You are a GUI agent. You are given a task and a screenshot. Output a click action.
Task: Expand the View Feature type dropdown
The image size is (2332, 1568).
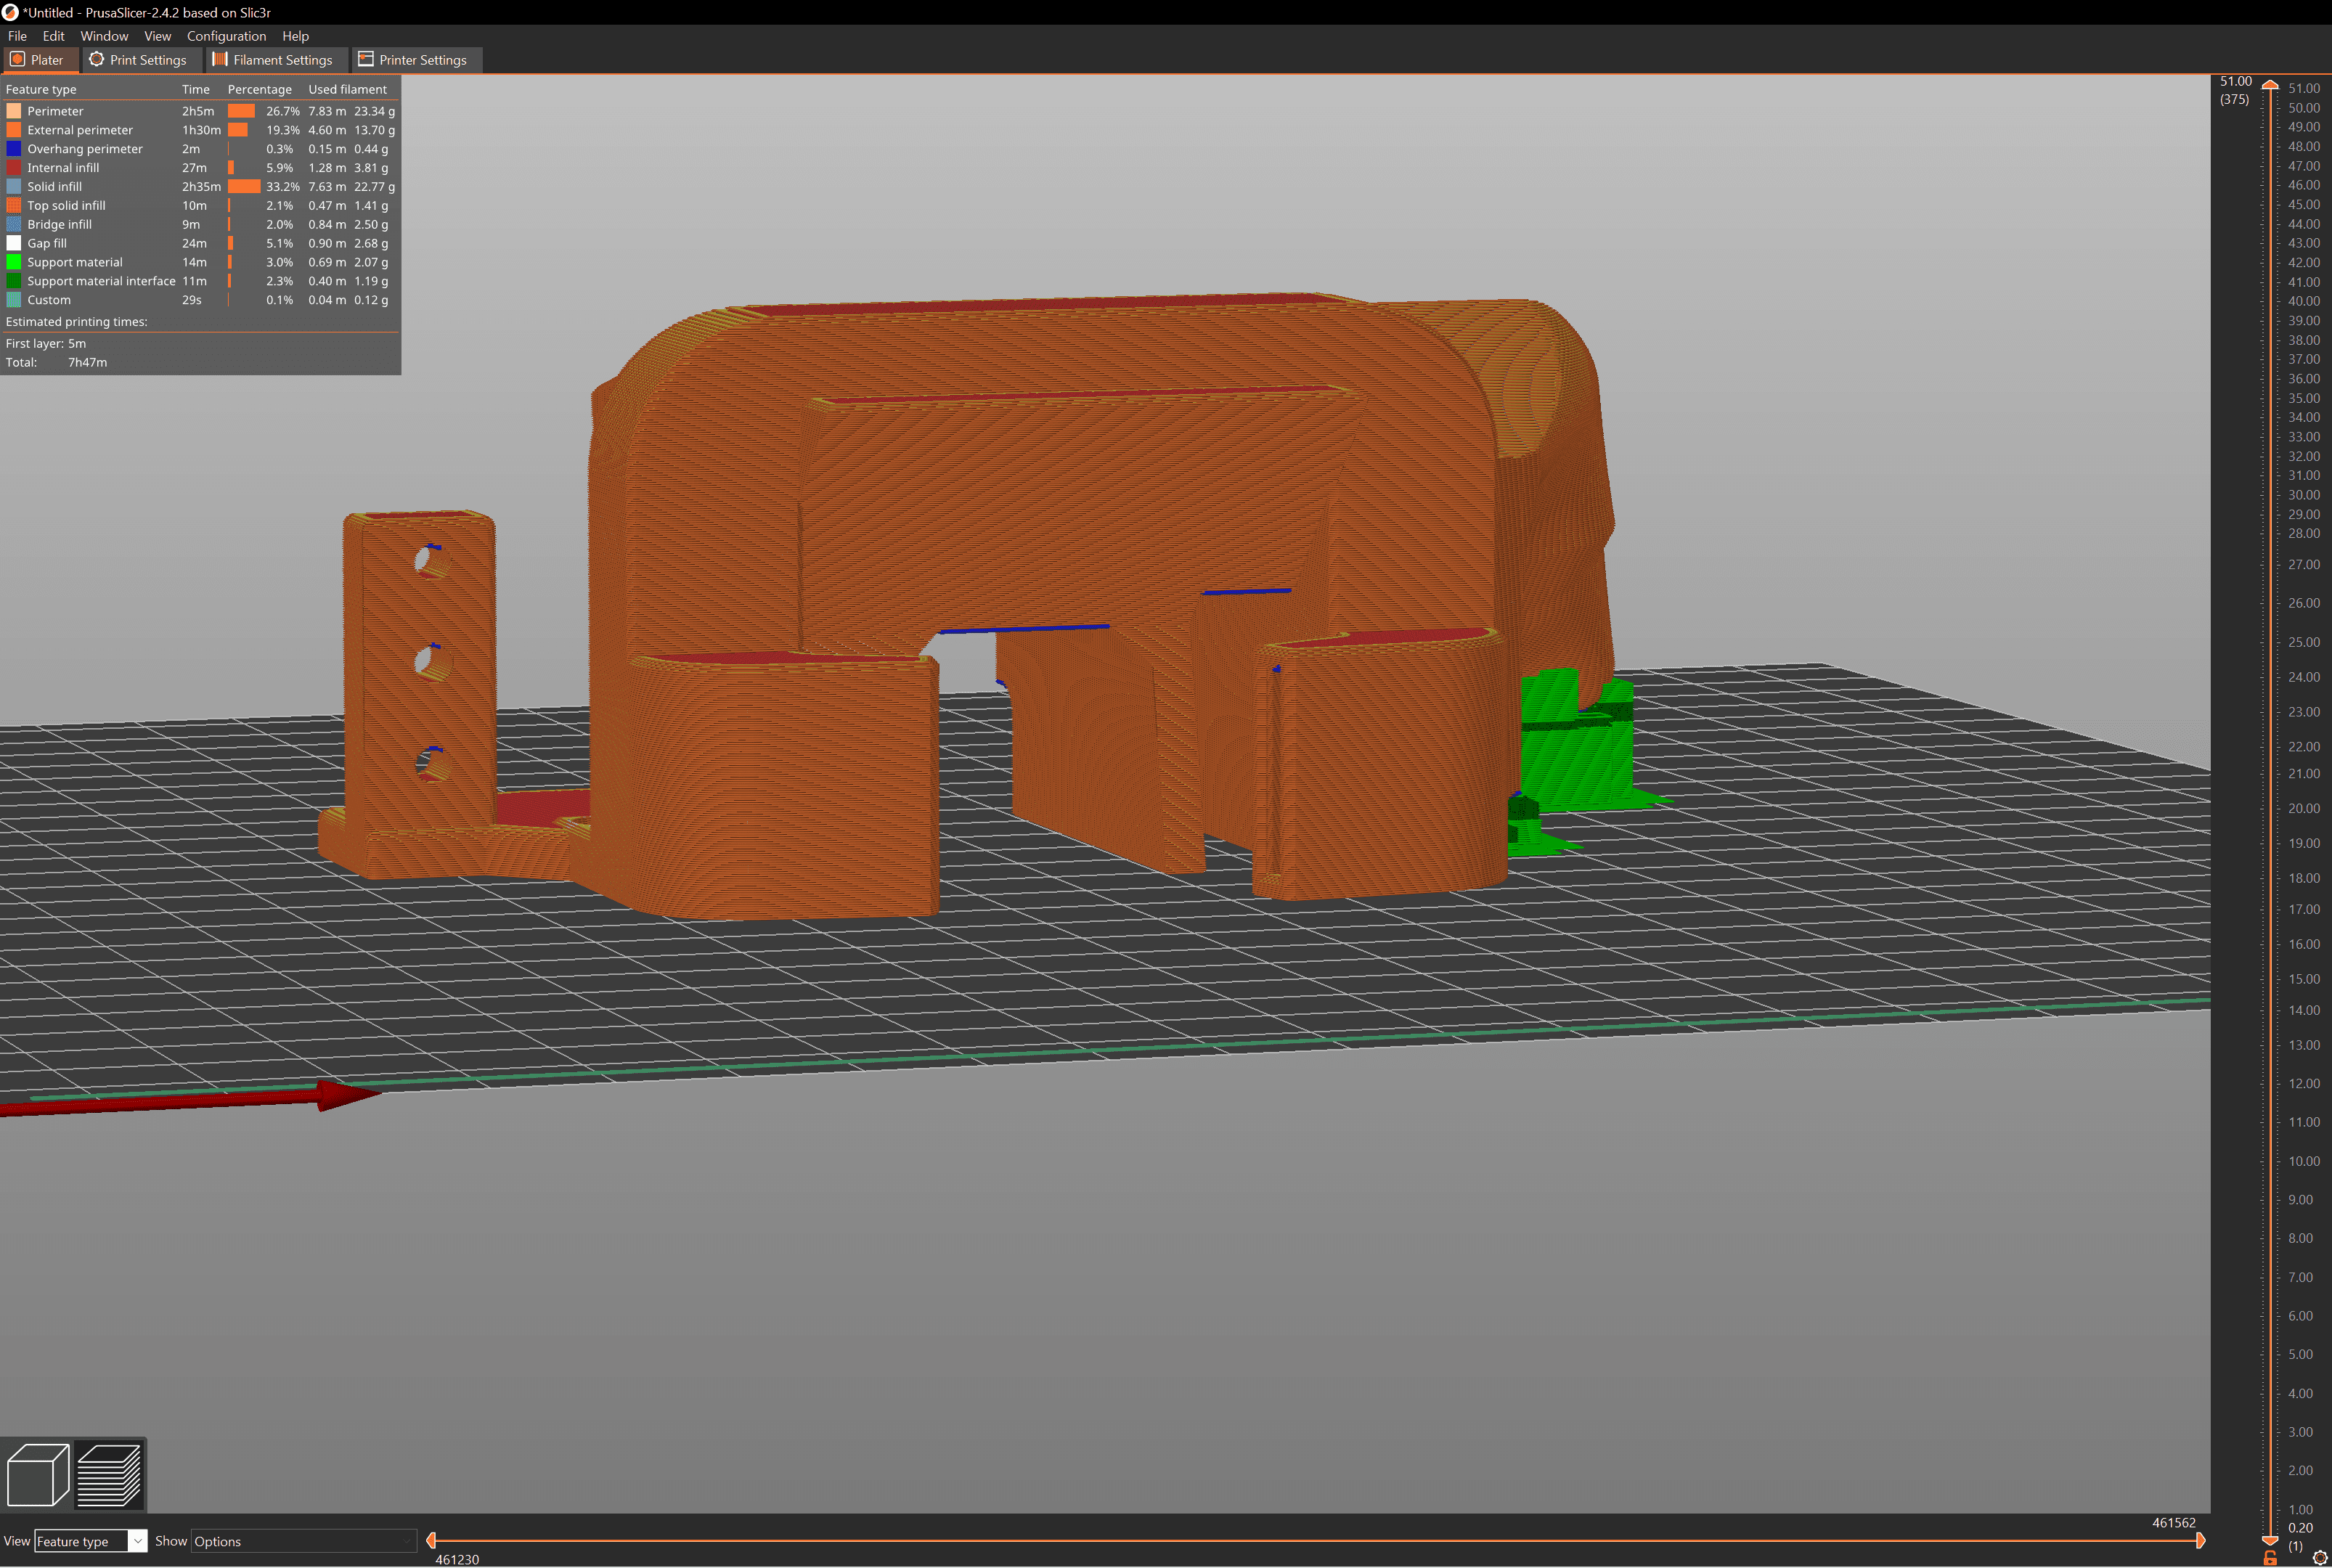tap(91, 1541)
